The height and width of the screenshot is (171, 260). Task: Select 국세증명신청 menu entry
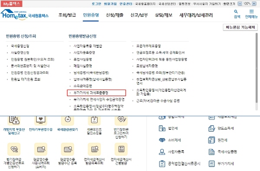[20, 46]
